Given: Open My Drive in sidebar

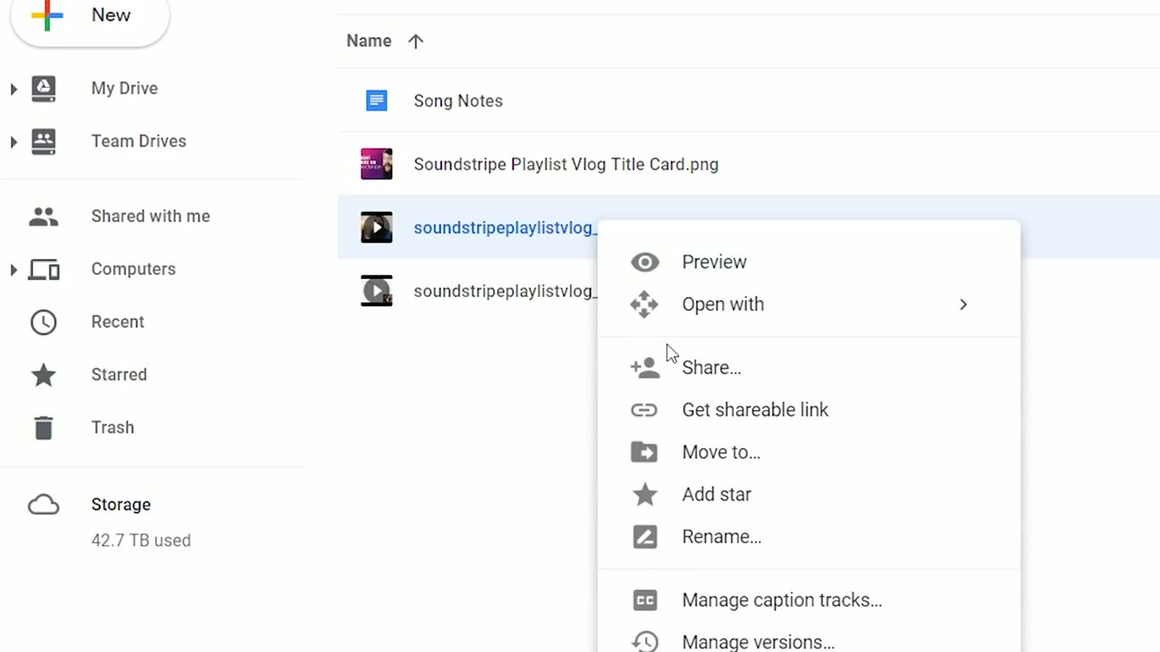Looking at the screenshot, I should (124, 88).
